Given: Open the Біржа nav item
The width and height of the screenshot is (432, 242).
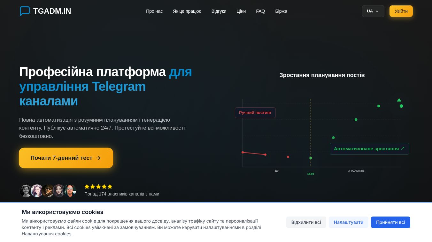Looking at the screenshot, I should coord(281,11).
